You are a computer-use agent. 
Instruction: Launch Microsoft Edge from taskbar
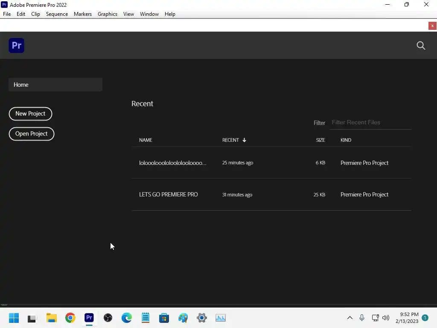tap(127, 318)
